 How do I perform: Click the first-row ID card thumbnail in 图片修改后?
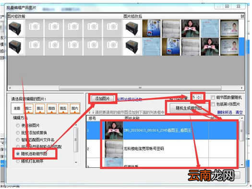pyautogui.click(x=229, y=28)
